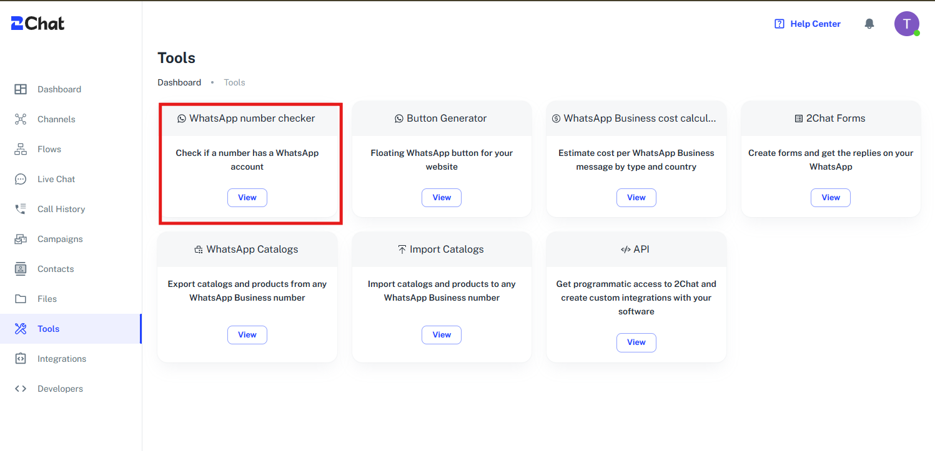935x451 pixels.
Task: Select Call History menu item
Action: coord(61,209)
